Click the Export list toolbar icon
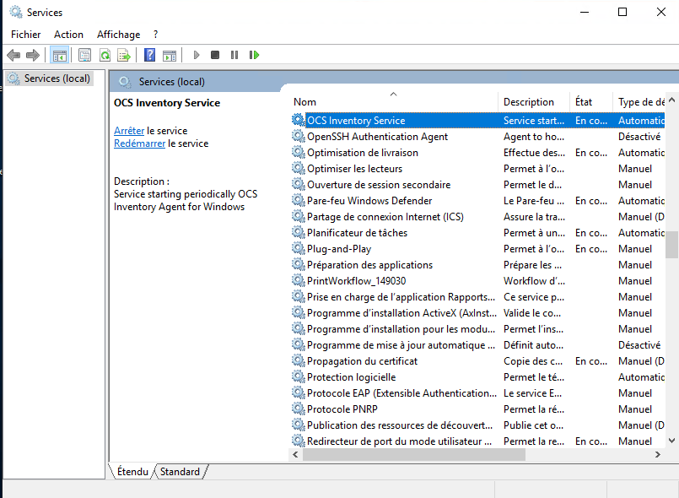Image resolution: width=679 pixels, height=498 pixels. [124, 55]
